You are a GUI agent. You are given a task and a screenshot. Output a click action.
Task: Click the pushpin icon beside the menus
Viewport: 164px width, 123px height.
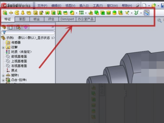coord(137,5)
